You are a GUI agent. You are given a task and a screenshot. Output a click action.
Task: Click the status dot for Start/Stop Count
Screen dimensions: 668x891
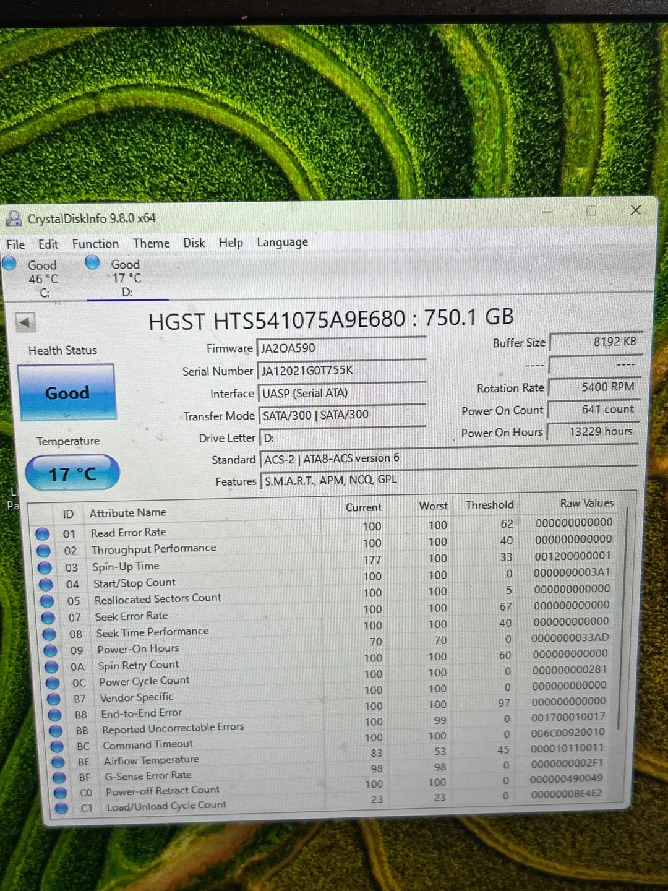46,584
